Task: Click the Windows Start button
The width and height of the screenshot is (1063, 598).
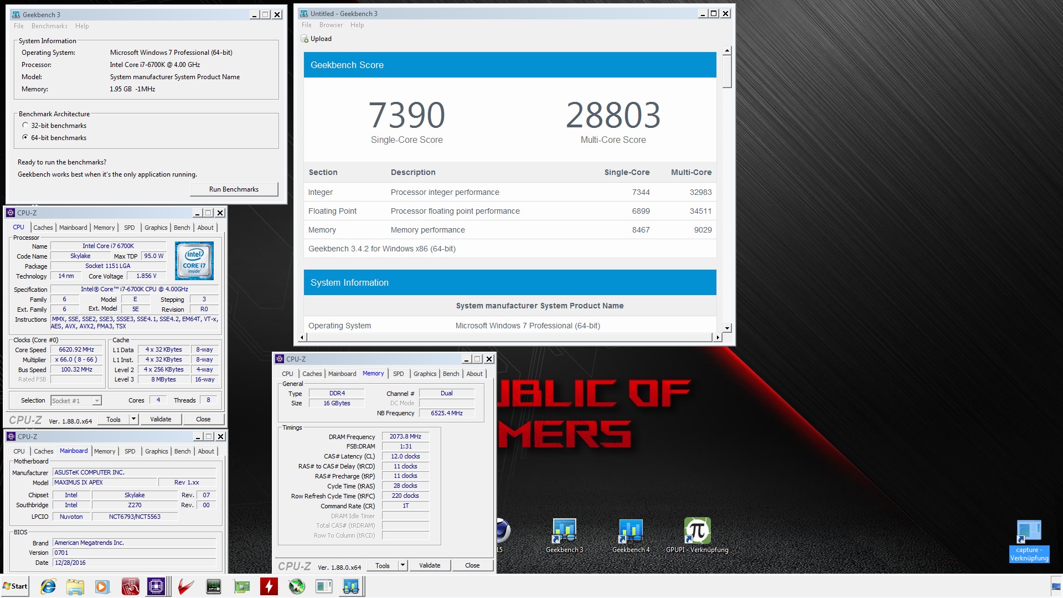Action: tap(15, 586)
